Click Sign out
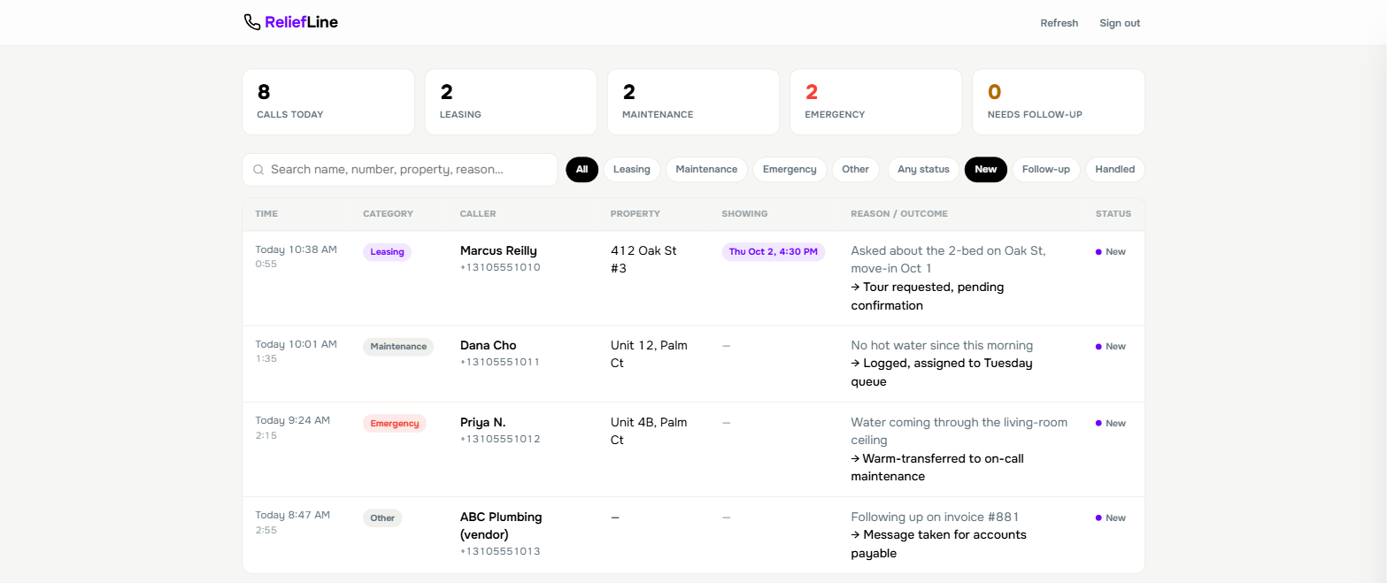1387x583 pixels. (x=1120, y=23)
